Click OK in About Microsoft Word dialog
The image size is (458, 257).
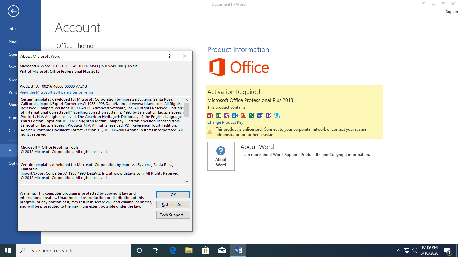click(173, 195)
